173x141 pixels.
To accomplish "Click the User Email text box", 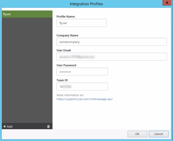I will pos(112,57).
